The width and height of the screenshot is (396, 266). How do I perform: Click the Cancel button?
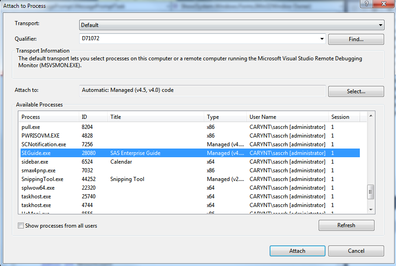[x=356, y=250]
